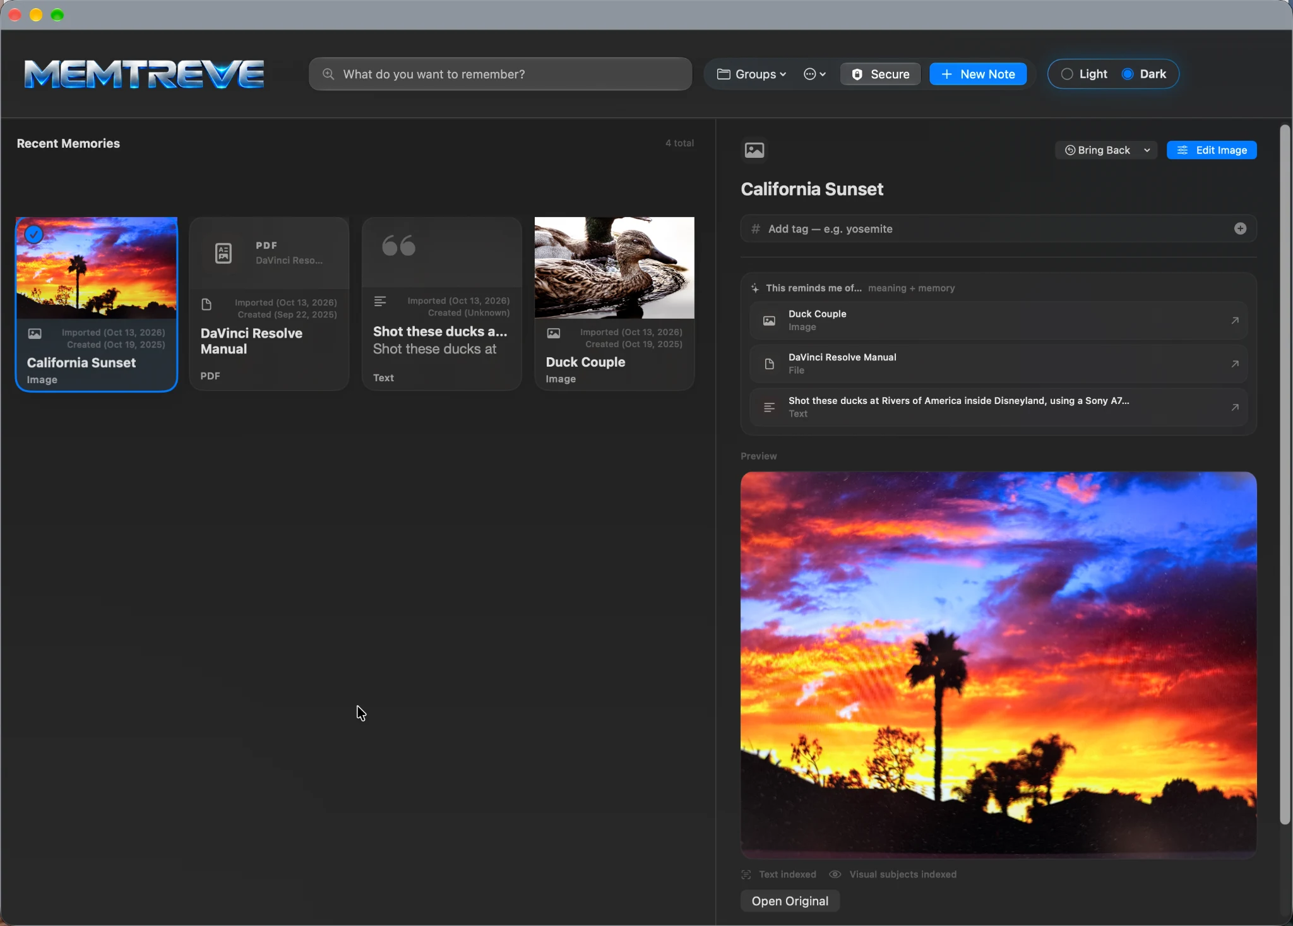This screenshot has width=1293, height=926.
Task: Open related Shot these ducks arrow icon
Action: point(1235,408)
